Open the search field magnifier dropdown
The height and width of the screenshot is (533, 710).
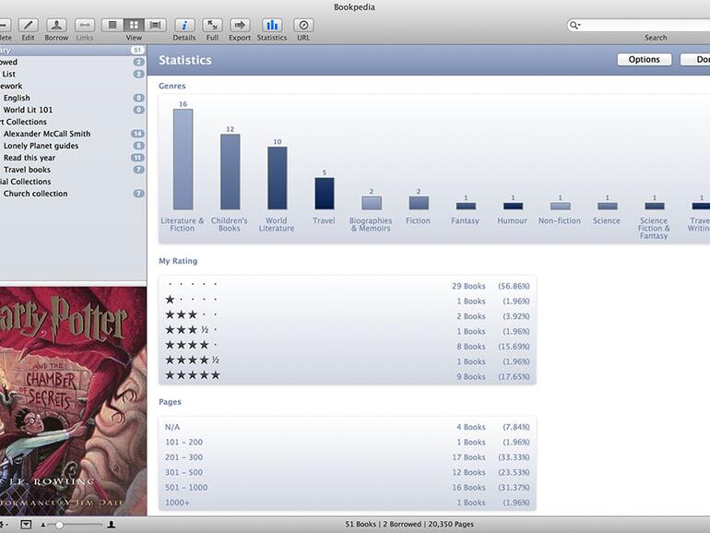point(575,26)
